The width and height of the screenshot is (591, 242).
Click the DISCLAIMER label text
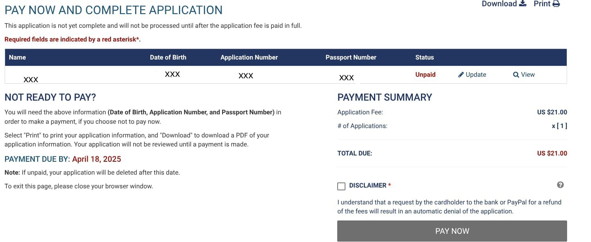[x=368, y=186]
